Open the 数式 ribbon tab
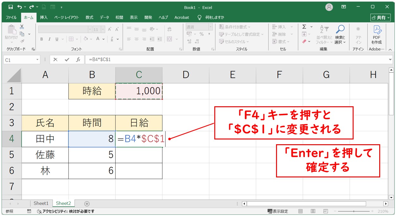This screenshot has width=396, height=216. (x=89, y=17)
